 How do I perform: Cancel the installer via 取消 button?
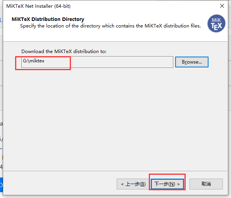pyautogui.click(x=206, y=184)
